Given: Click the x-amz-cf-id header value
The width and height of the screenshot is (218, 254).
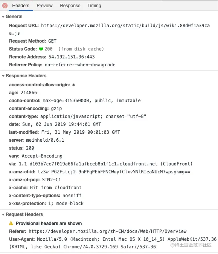Looking at the screenshot, I should [114, 172].
